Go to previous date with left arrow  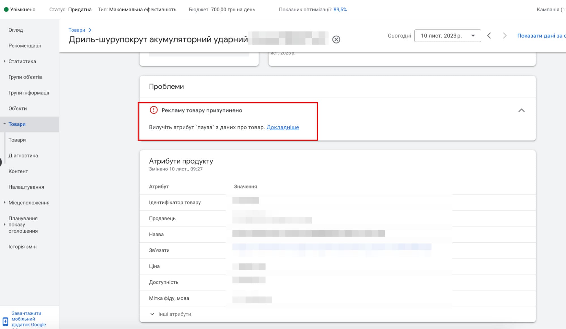489,36
